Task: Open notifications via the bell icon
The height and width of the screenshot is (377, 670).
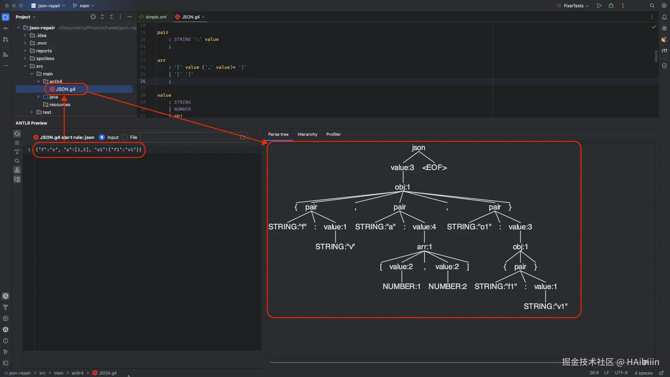Action: (x=664, y=17)
